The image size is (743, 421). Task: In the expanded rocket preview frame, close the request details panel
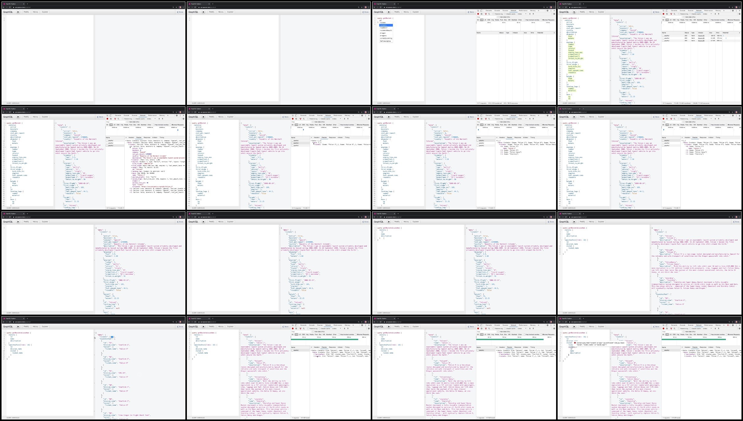pos(126,137)
